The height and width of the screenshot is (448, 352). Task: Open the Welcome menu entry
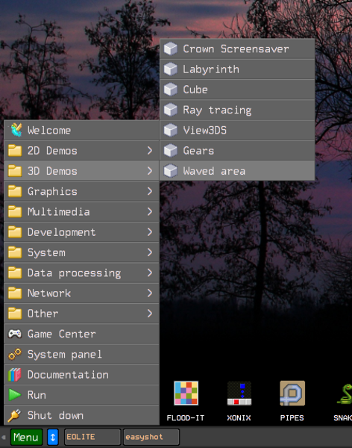click(81, 130)
